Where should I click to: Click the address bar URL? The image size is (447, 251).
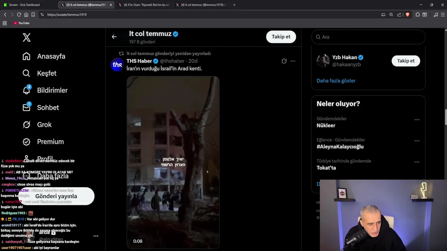67,15
